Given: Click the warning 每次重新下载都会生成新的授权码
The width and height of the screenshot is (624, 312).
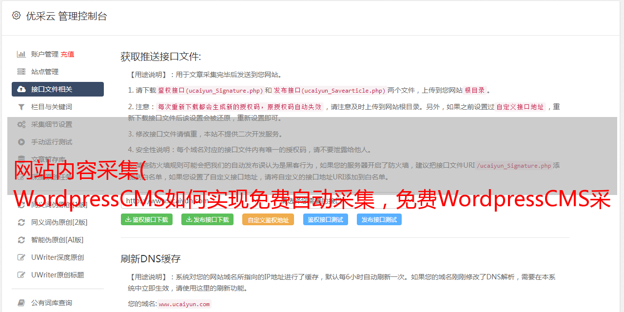Looking at the screenshot, I should pyautogui.click(x=240, y=107).
